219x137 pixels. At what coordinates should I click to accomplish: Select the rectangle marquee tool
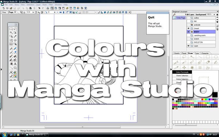(11, 29)
